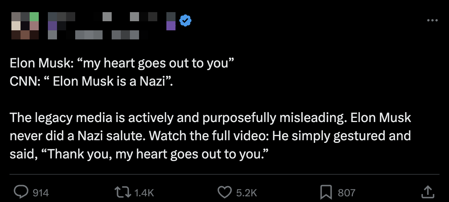Open the three-dot More options menu

[432, 20]
